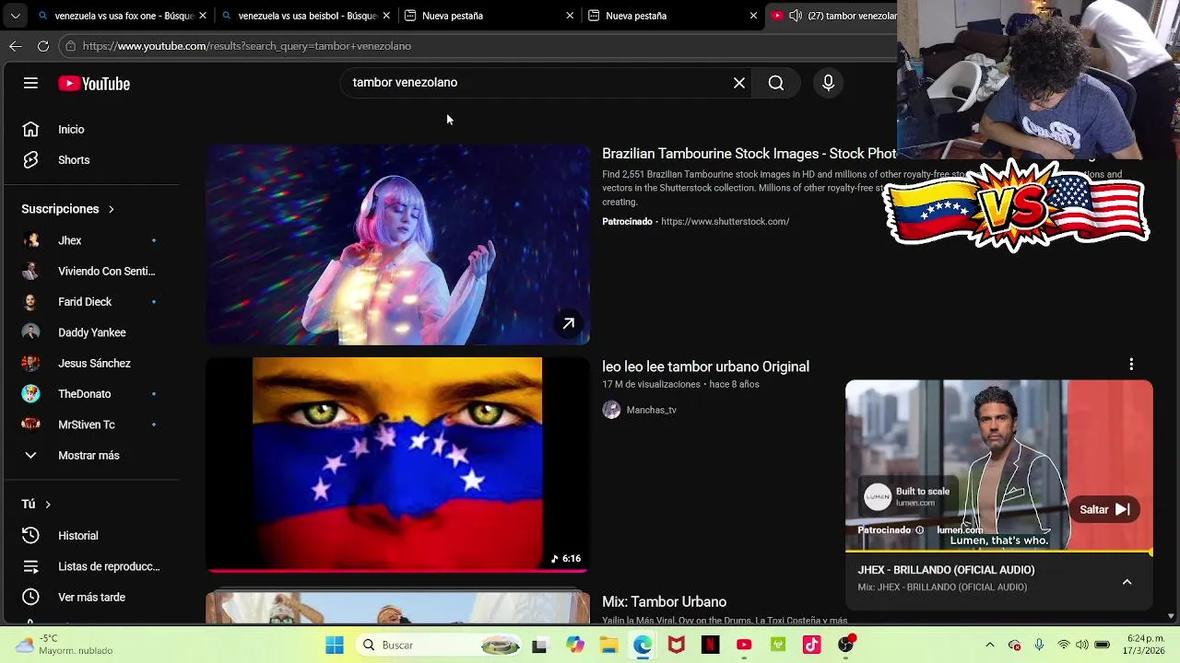Viewport: 1180px width, 663px height.
Task: Open the Viviendo Con Senti... channel
Action: [90, 272]
